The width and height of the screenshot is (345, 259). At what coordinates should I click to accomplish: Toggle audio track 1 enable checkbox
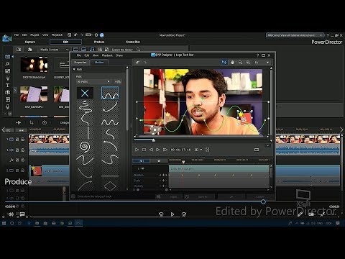click(x=17, y=150)
